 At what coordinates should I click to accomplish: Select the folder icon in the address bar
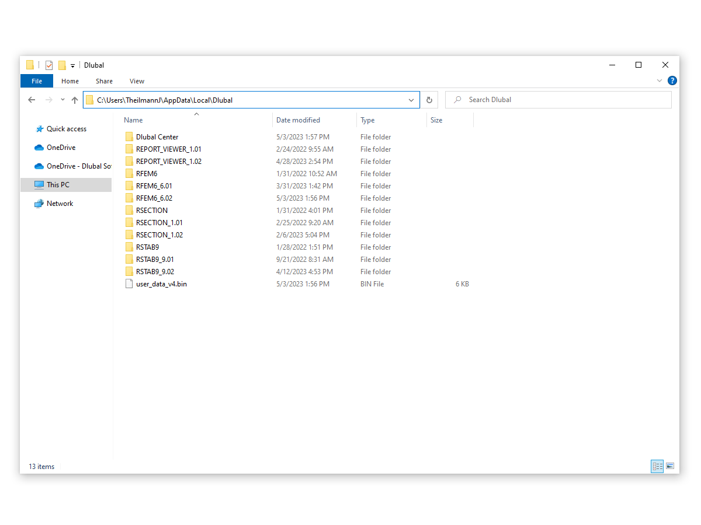click(89, 100)
